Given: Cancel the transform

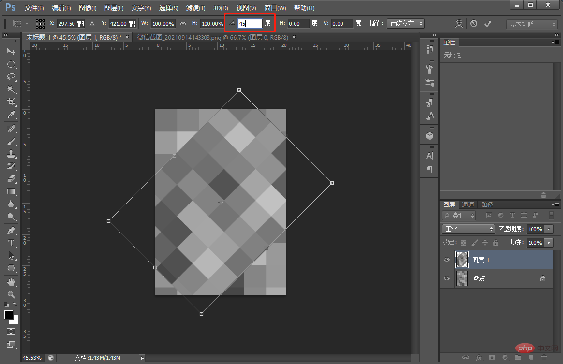Looking at the screenshot, I should click(474, 24).
